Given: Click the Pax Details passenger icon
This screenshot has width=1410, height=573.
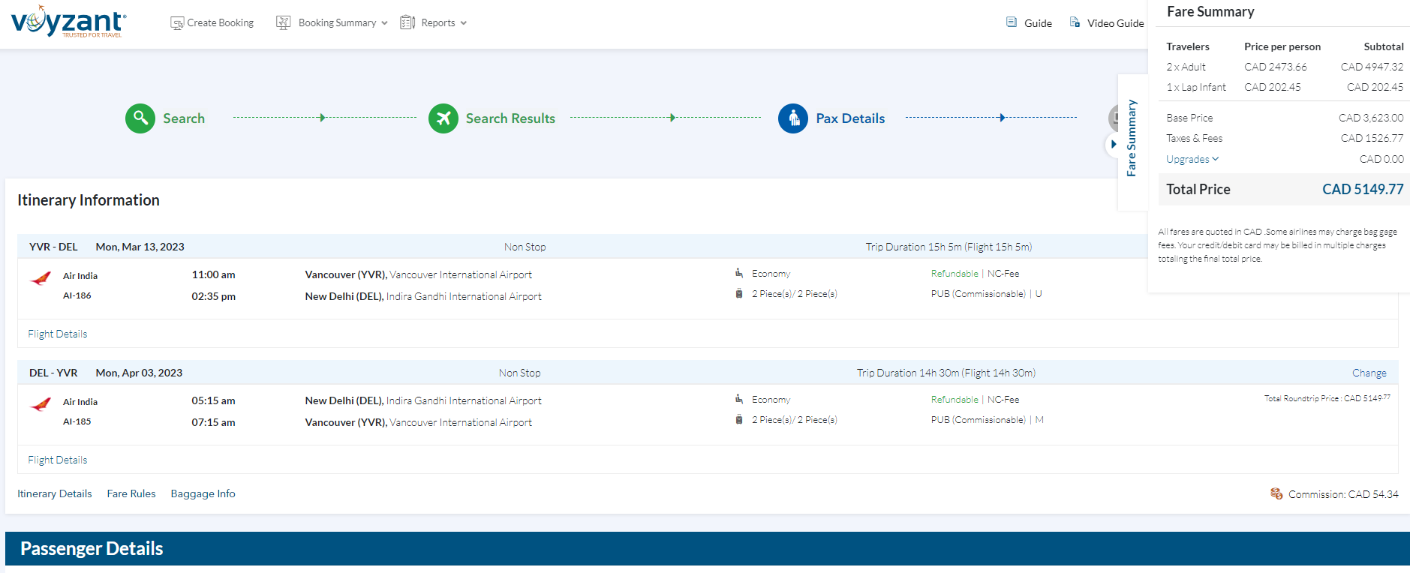Looking at the screenshot, I should [793, 118].
